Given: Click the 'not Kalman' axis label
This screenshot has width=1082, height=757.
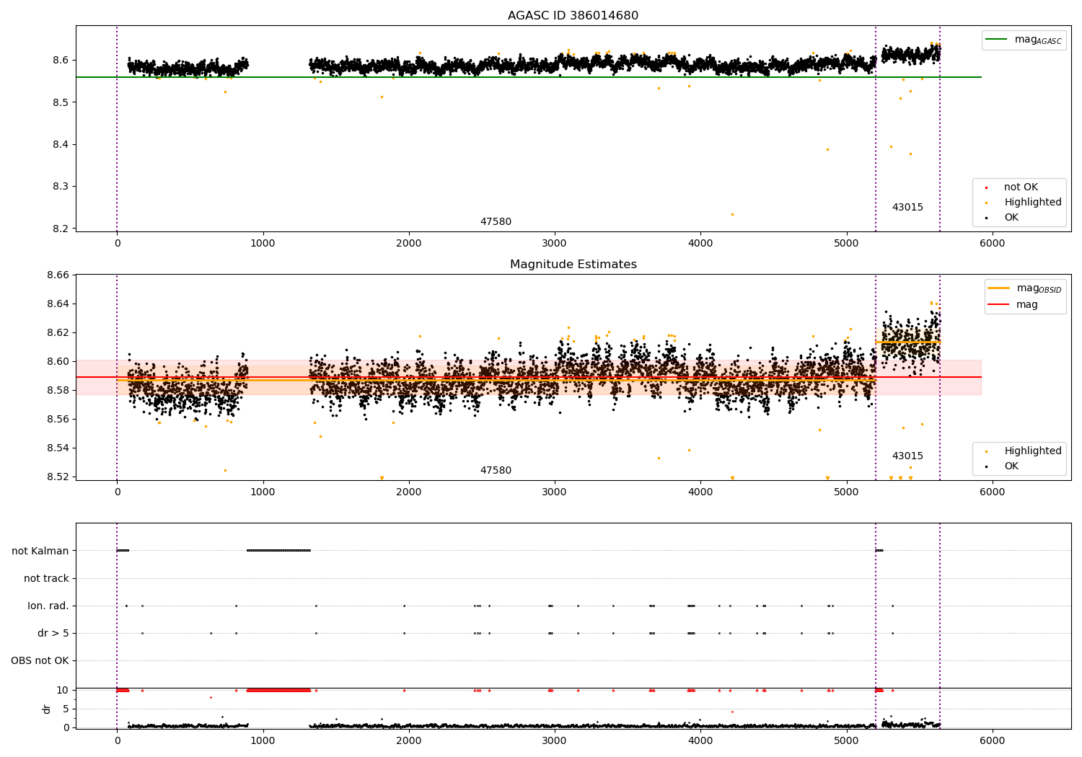Looking at the screenshot, I should [40, 552].
